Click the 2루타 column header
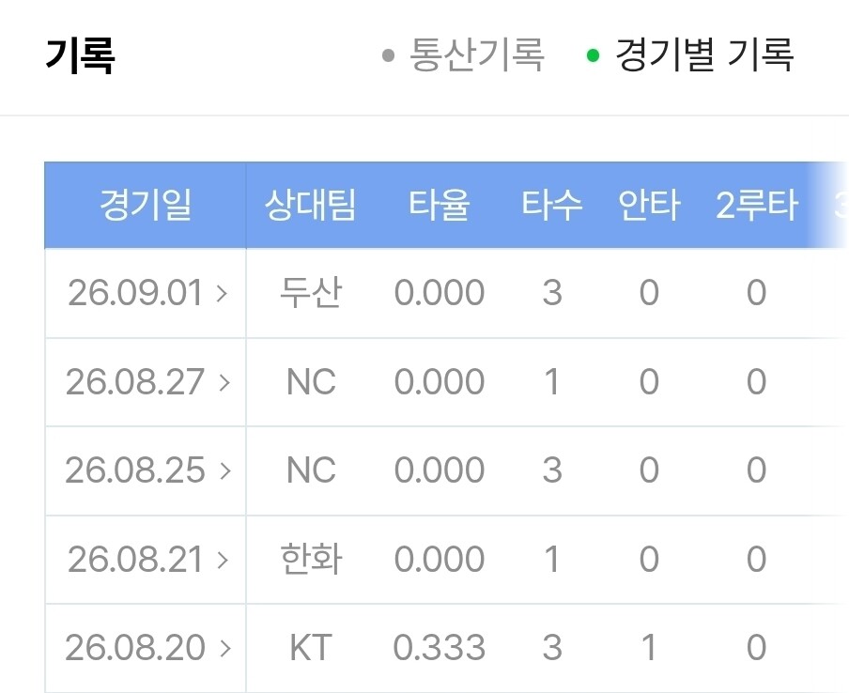849x693 pixels. point(756,205)
